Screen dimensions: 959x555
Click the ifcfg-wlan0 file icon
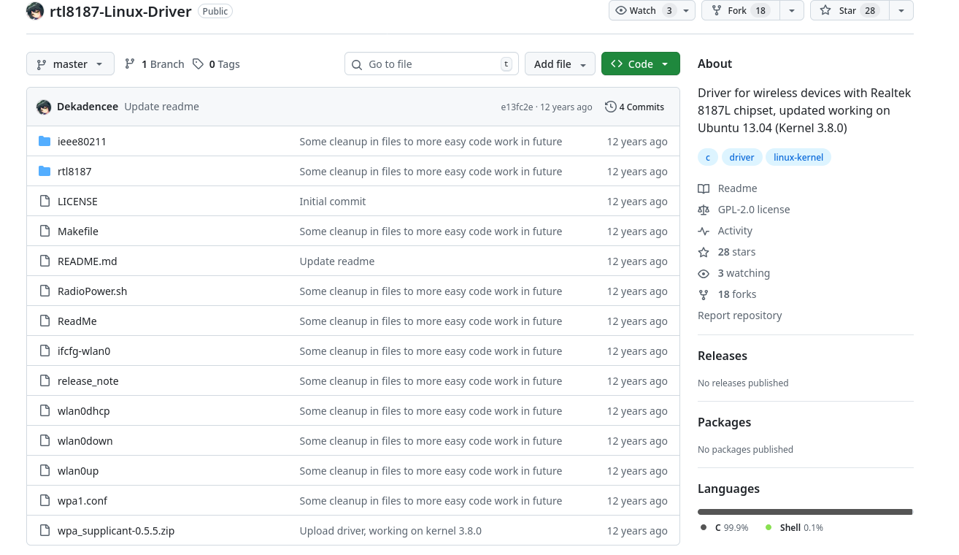(45, 351)
